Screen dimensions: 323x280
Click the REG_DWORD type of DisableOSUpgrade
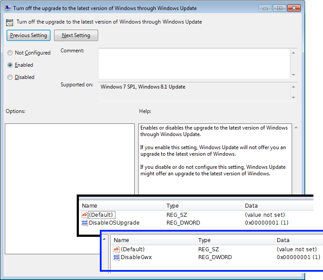coord(183,223)
